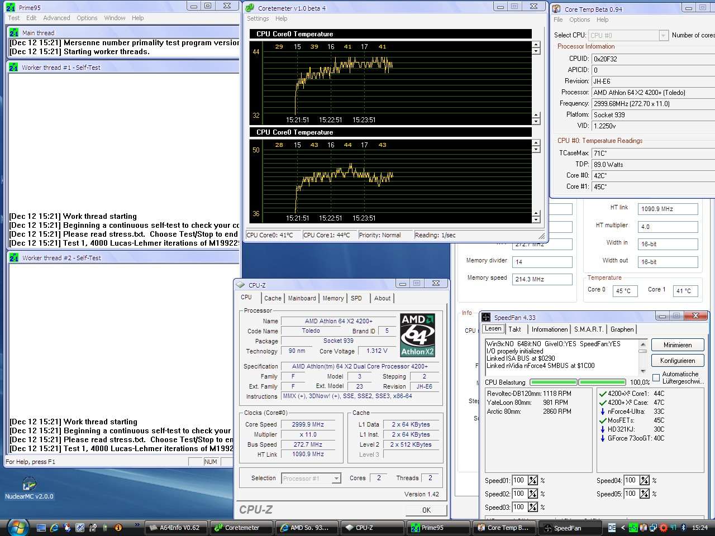Click the orange info quick launch icon

(x=118, y=527)
